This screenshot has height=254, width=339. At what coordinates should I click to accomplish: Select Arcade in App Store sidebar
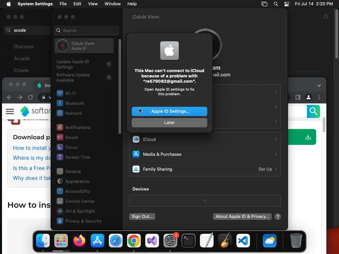point(22,58)
